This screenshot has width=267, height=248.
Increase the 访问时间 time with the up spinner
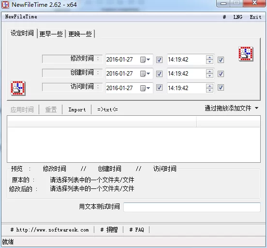(x=209, y=86)
